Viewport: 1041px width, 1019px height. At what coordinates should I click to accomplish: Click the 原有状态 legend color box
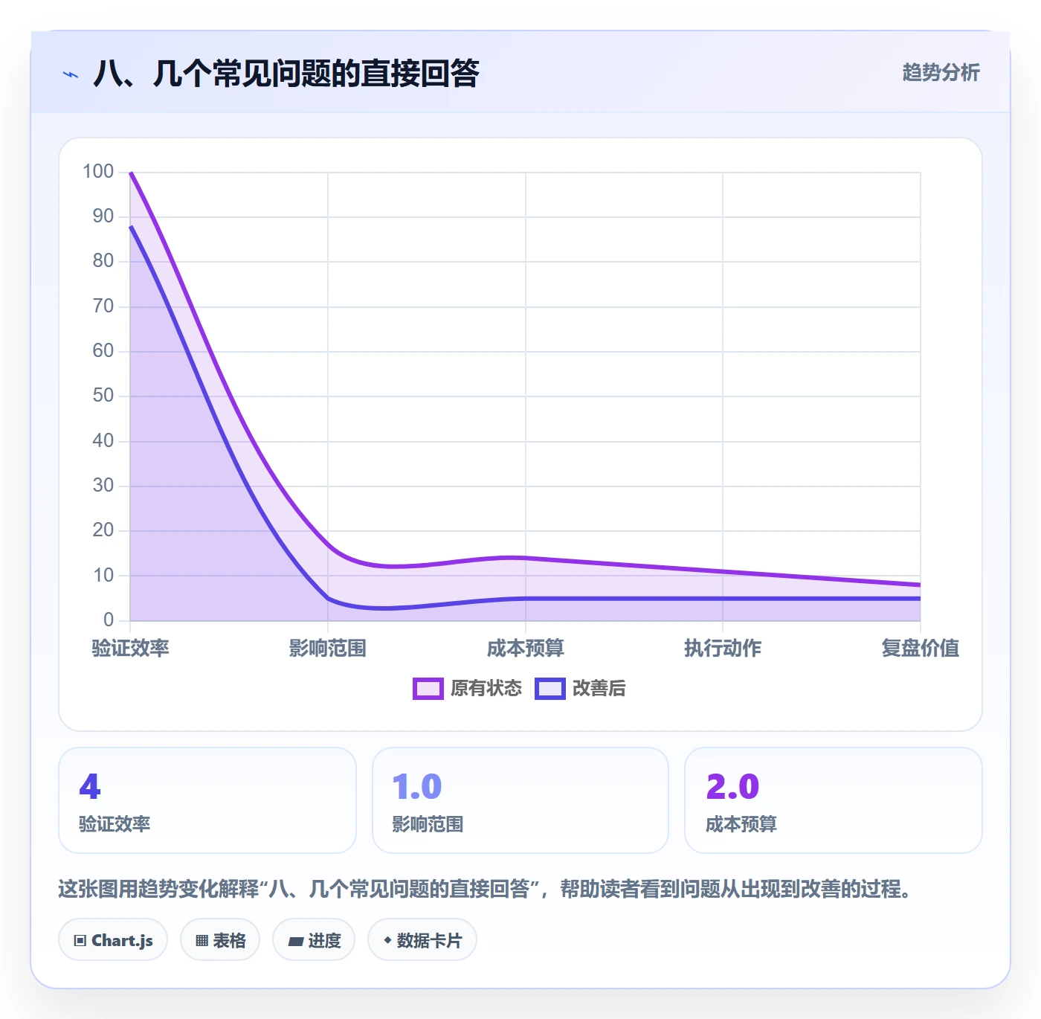point(428,689)
